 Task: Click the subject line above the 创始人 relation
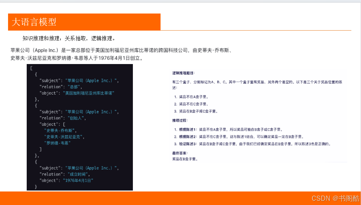pos(79,112)
